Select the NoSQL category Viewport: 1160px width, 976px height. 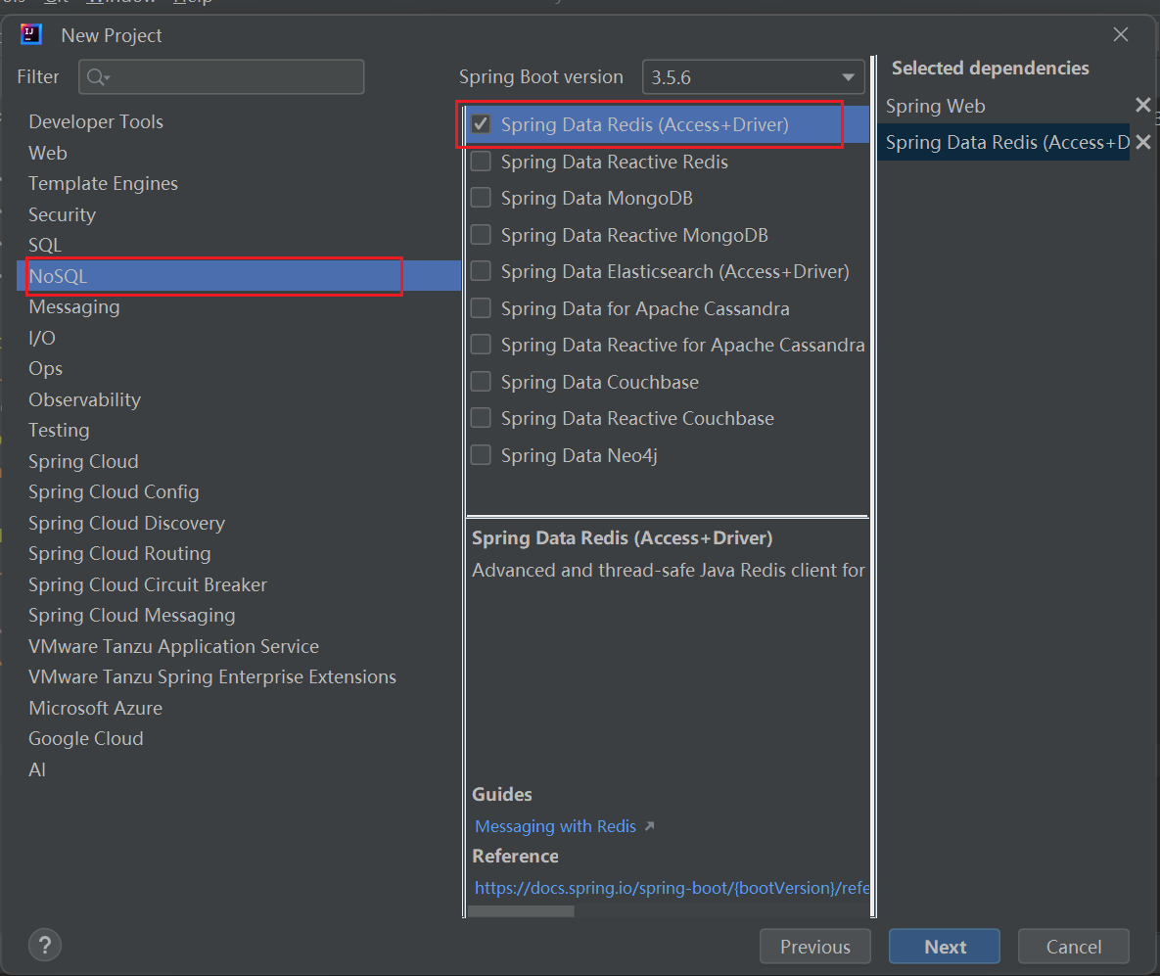tap(238, 276)
